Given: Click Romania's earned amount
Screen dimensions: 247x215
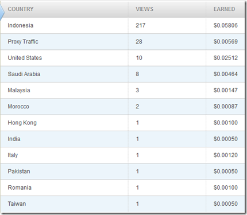Looking at the screenshot, I should [226, 187].
